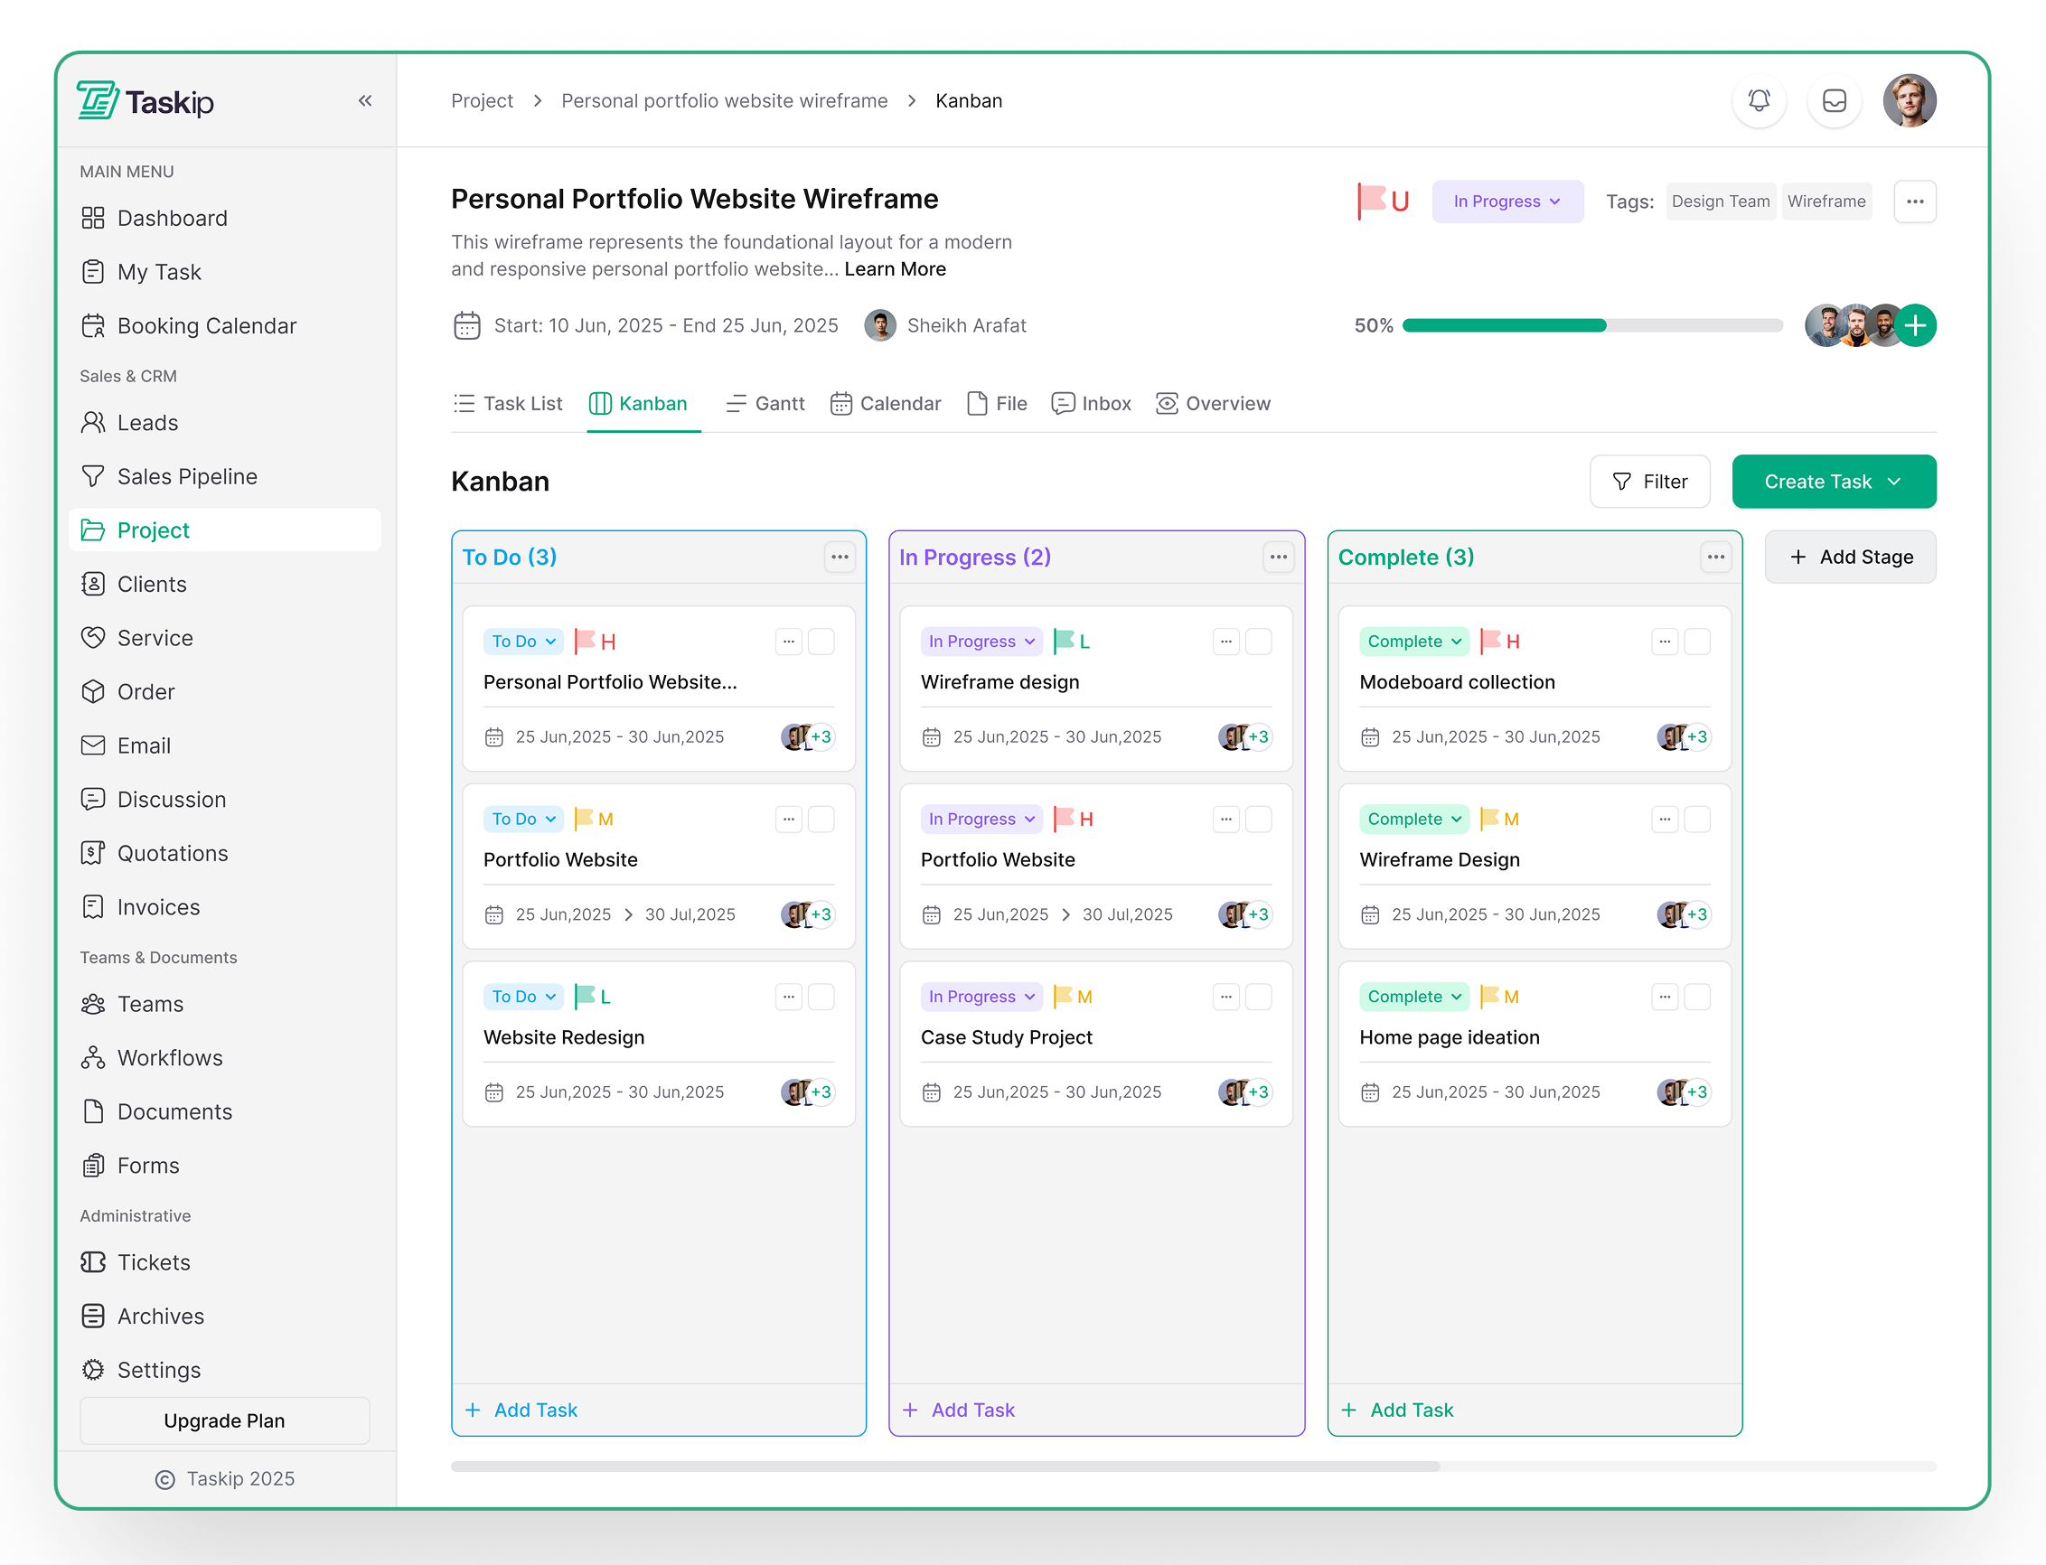Switch to the Gantt tab

tap(765, 403)
